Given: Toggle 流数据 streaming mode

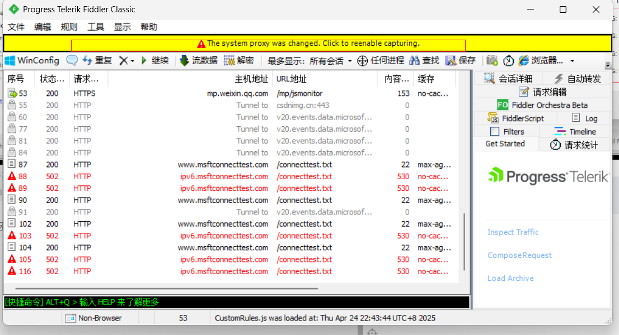Looking at the screenshot, I should pos(199,61).
